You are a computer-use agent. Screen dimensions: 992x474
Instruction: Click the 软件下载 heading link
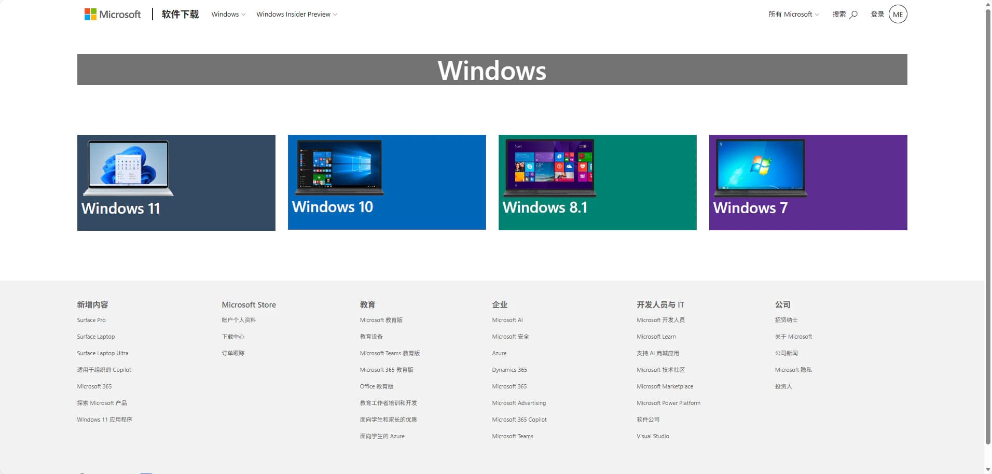(x=180, y=15)
